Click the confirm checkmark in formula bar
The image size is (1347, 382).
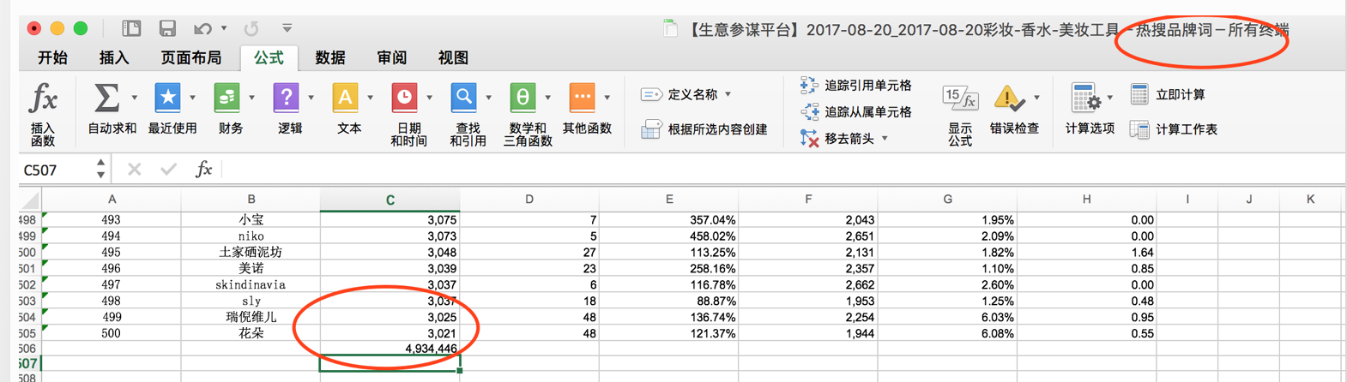(x=169, y=170)
